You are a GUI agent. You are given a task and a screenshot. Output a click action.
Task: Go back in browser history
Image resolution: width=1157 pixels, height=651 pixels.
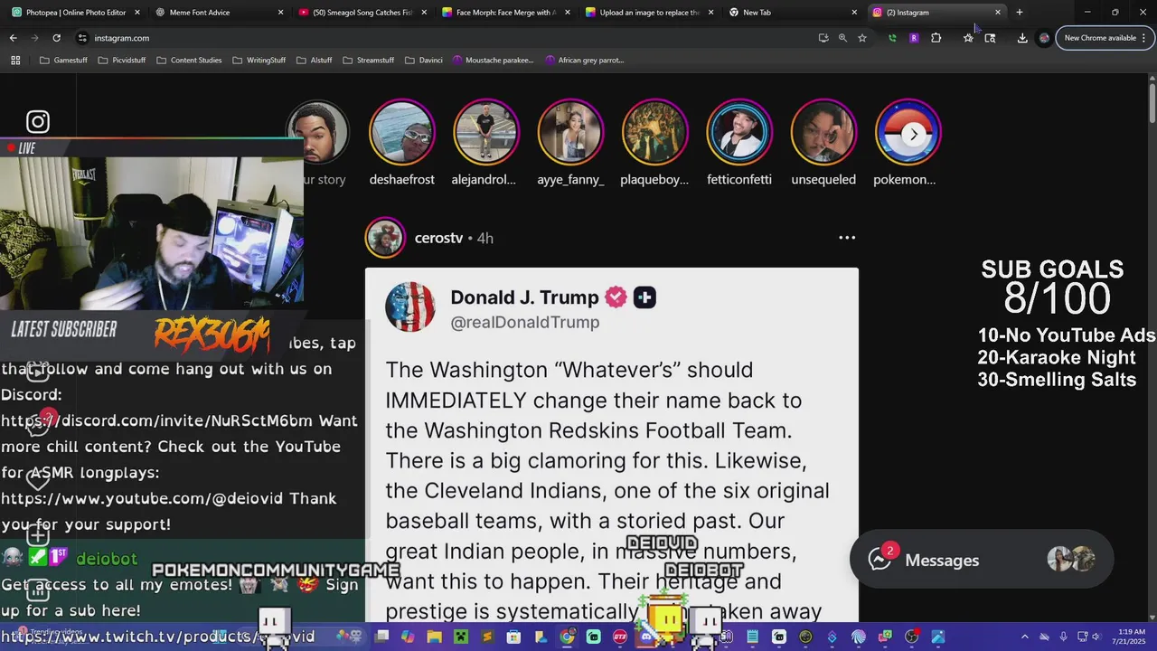(x=13, y=38)
